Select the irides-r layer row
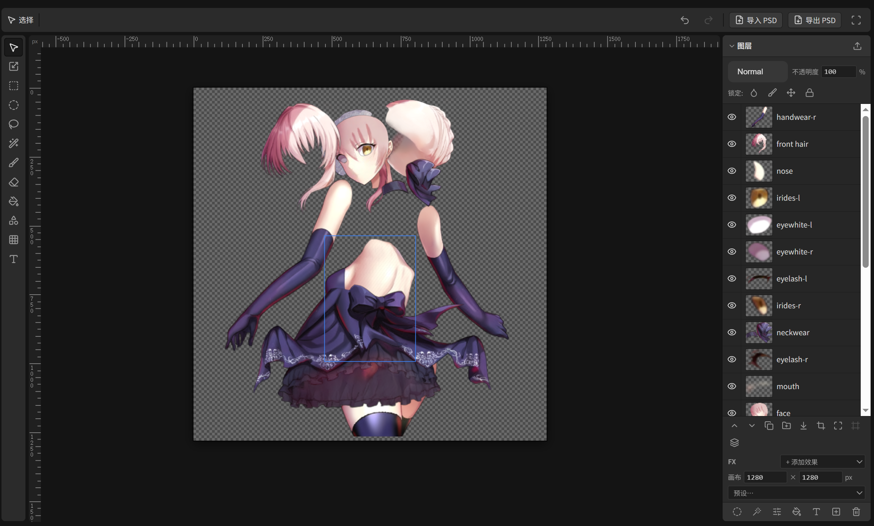 [x=791, y=306]
